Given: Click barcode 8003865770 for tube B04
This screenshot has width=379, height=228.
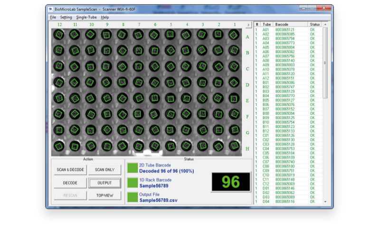Looking at the screenshot, I should 285,96.
